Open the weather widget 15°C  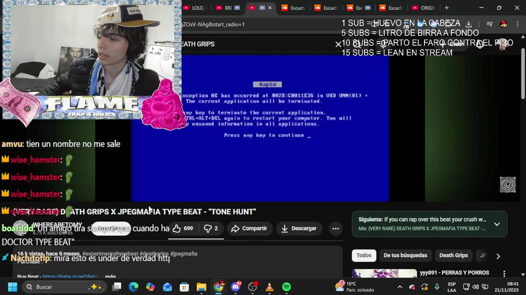tap(355, 287)
